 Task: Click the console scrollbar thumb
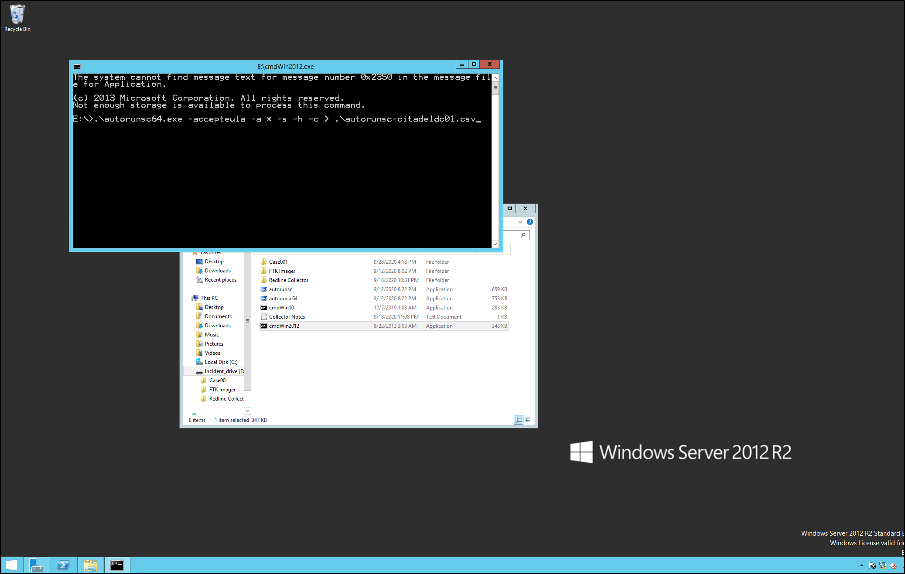coord(495,88)
